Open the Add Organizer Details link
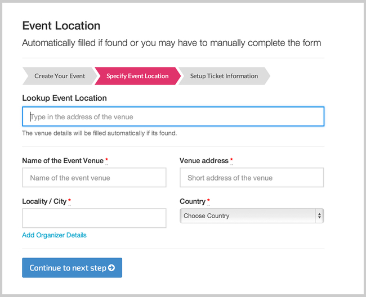Viewport: 366px width, 297px height. pyautogui.click(x=54, y=235)
